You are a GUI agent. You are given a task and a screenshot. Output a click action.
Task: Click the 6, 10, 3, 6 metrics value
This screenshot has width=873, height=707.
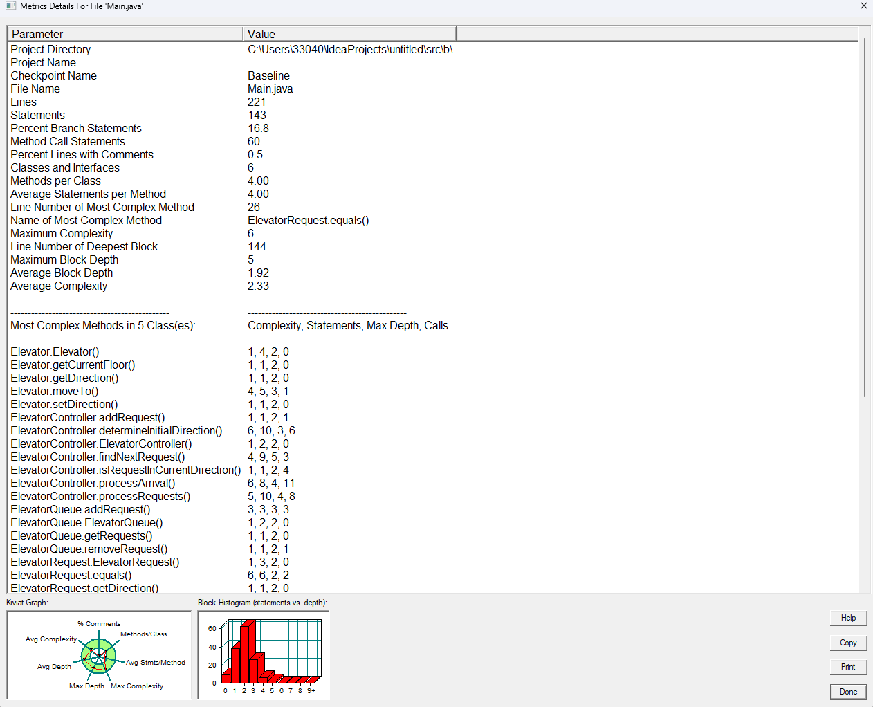(271, 431)
